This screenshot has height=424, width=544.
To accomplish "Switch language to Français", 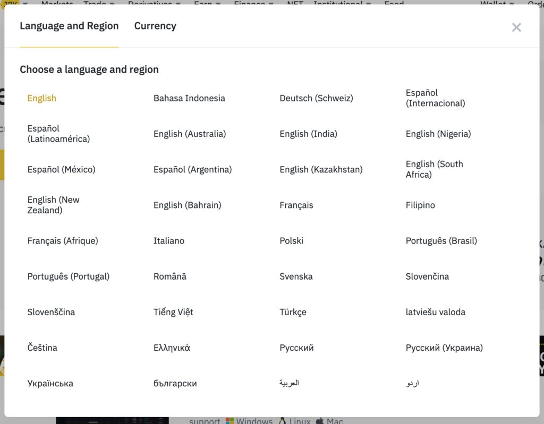I will point(296,205).
